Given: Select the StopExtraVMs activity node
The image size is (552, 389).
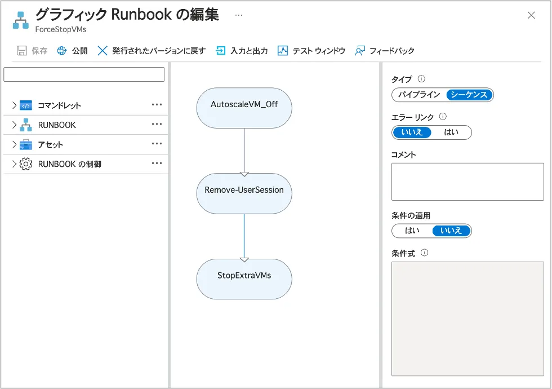Looking at the screenshot, I should [x=244, y=279].
